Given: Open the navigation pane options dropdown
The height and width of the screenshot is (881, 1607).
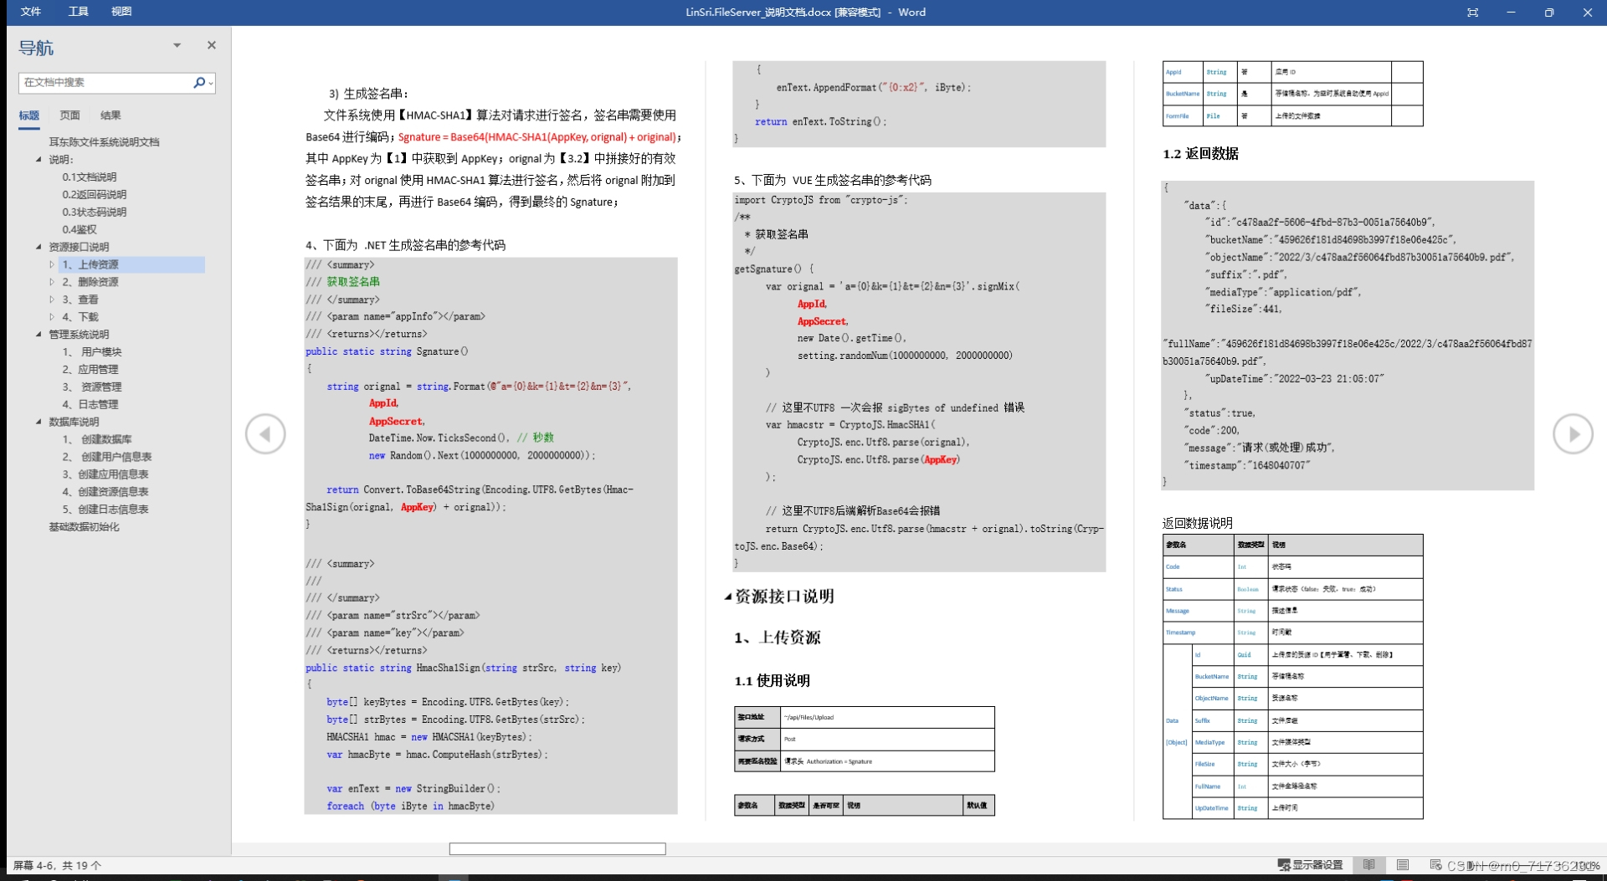Looking at the screenshot, I should (177, 45).
